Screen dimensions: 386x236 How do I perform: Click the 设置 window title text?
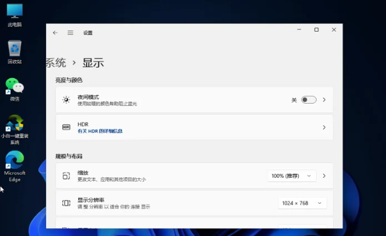pyautogui.click(x=88, y=33)
